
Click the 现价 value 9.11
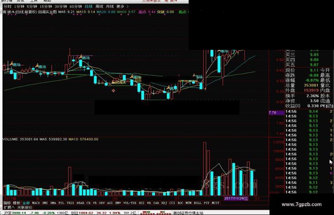[x=314, y=70]
